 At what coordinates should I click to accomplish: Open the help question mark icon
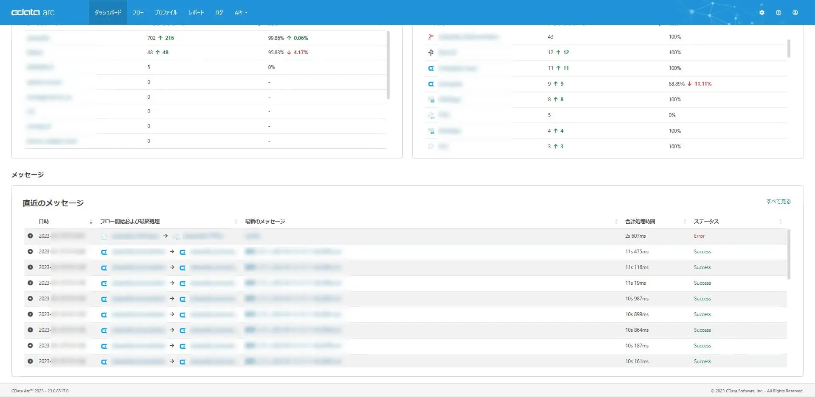coord(778,13)
